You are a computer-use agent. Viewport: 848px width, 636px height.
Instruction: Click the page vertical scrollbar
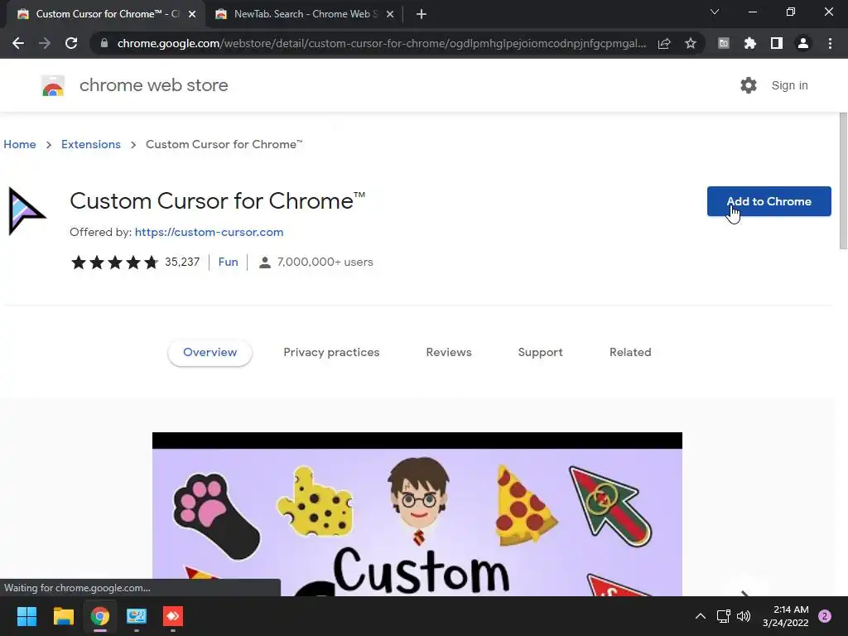point(843,181)
